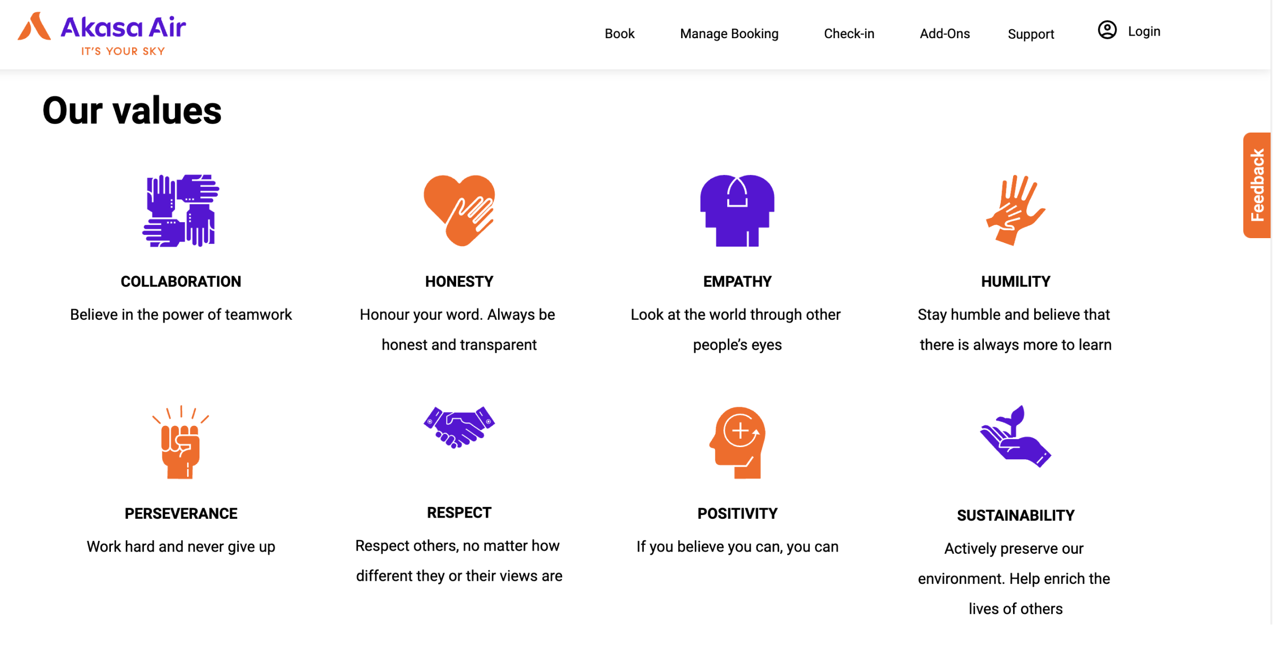1273x646 pixels.
Task: Click the Akasa Air logo
Action: 101,29
